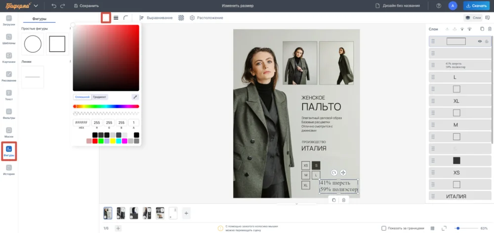This screenshot has height=233, width=494.
Task: Click the corner radius icon in toolbar
Action: click(126, 18)
